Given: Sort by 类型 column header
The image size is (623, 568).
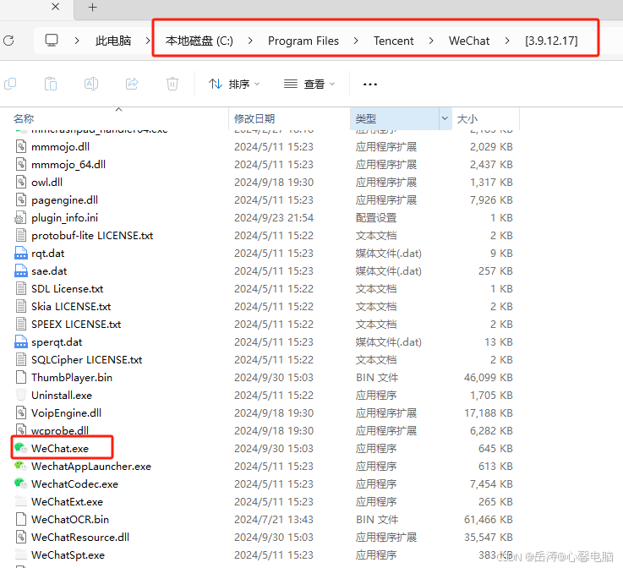Looking at the screenshot, I should [365, 118].
